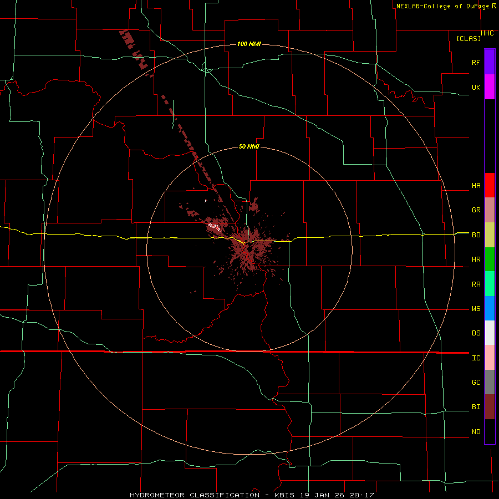Click the "KBIS" station identifier
The height and width of the screenshot is (499, 499).
tap(284, 495)
